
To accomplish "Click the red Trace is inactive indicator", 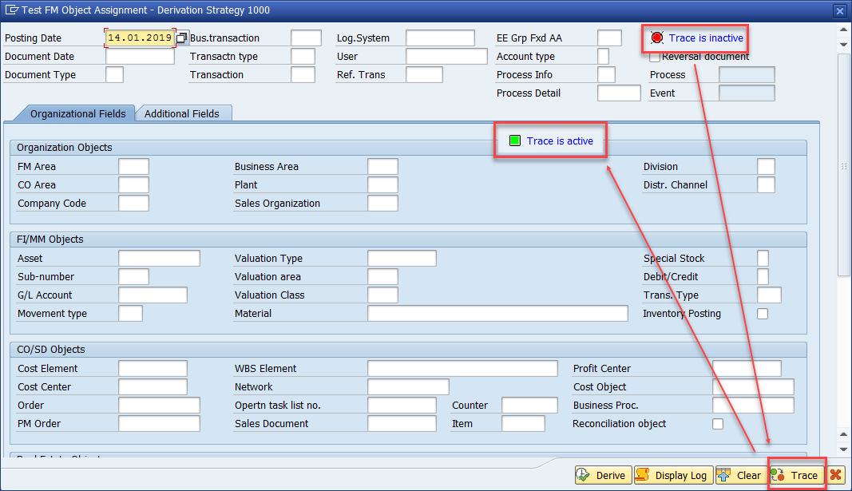I will coord(657,38).
